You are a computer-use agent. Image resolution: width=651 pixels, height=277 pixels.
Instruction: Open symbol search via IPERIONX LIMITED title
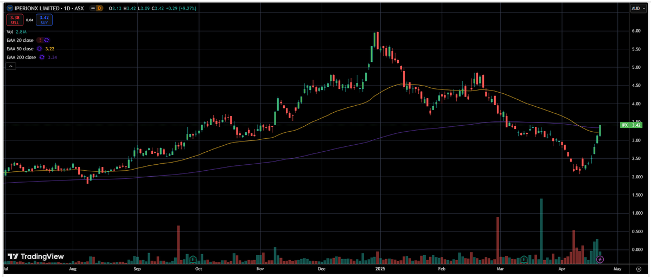[37, 8]
